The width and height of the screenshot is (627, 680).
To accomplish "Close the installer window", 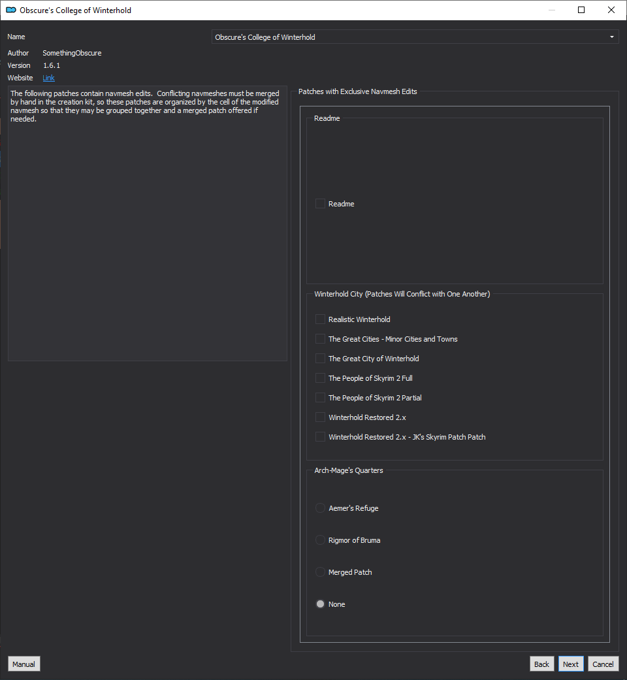I will click(611, 10).
